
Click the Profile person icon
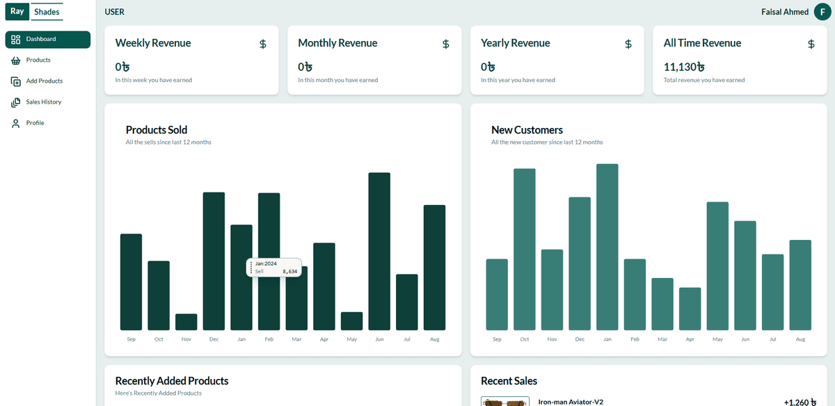(16, 123)
